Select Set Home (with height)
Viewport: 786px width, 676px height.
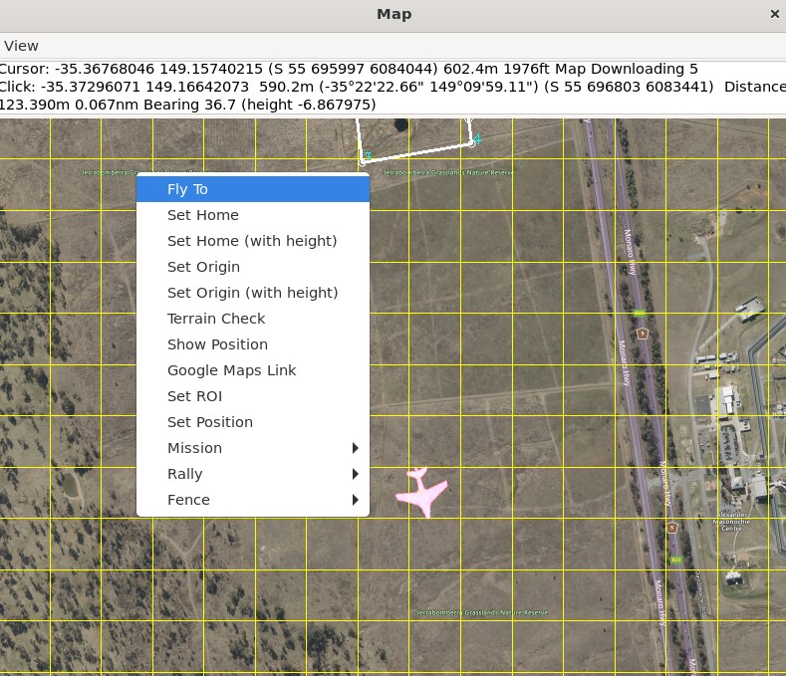pyautogui.click(x=252, y=241)
